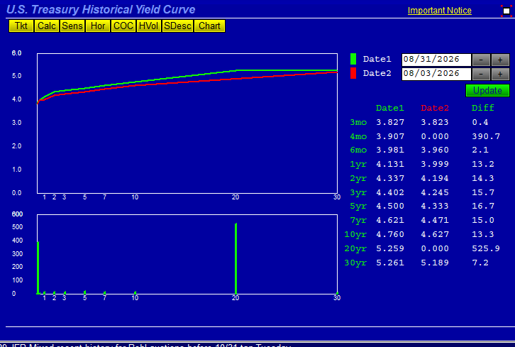515x347 pixels.
Task: Select the Chart tab
Action: pyautogui.click(x=209, y=26)
